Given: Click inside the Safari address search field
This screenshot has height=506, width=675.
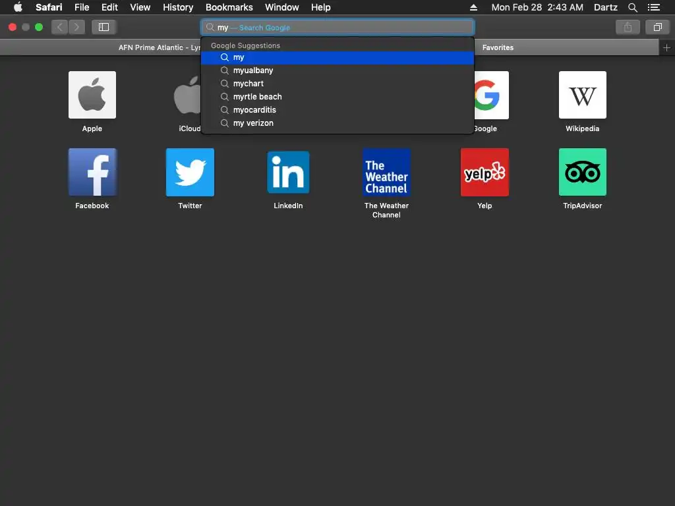Looking at the screenshot, I should tap(337, 28).
